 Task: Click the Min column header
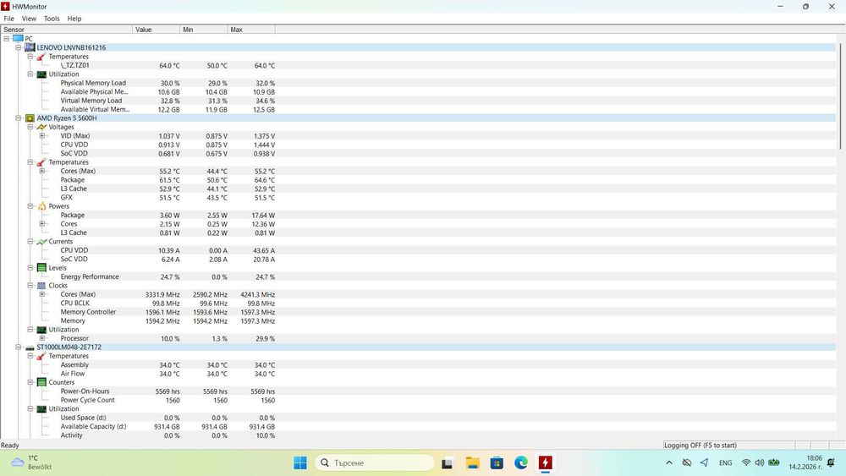click(x=204, y=30)
